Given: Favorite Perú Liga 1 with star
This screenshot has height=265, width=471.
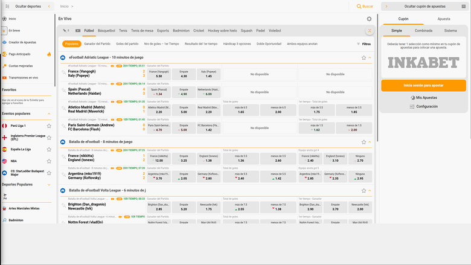Looking at the screenshot, I should click(x=49, y=126).
